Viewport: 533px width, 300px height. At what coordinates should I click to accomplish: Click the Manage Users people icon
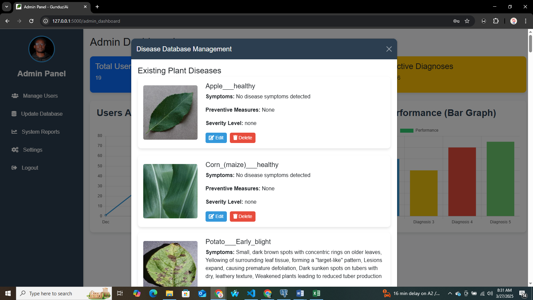coord(15,96)
